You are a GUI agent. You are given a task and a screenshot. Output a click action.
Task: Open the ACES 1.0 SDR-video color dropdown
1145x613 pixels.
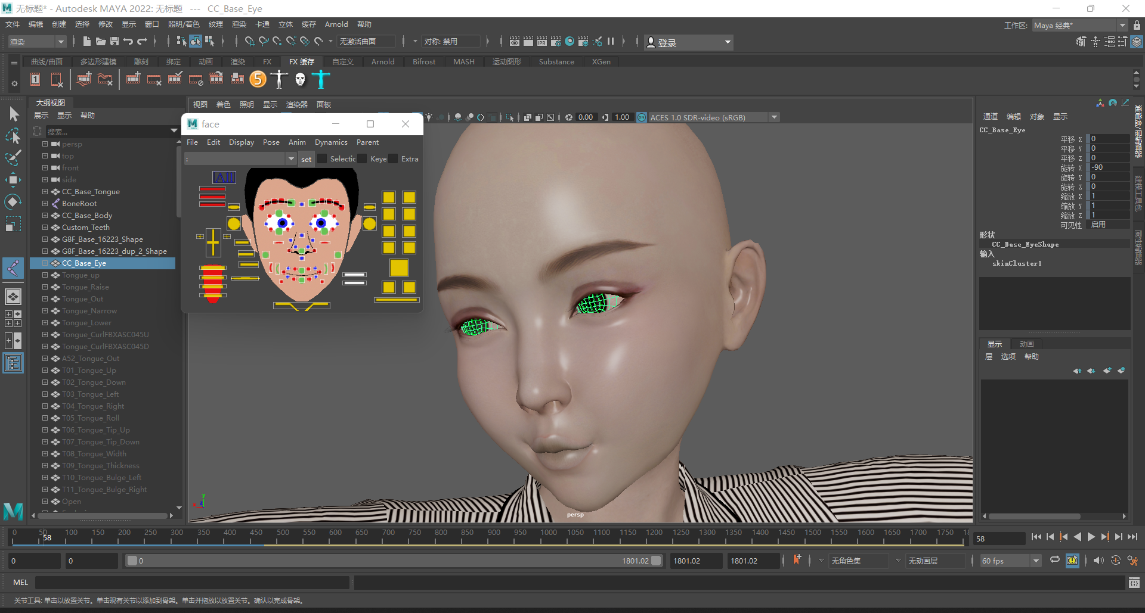(x=773, y=117)
